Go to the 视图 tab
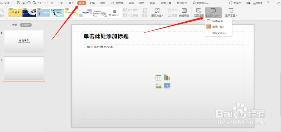Image resolution: width=281 pixels, height=132 pixels. click(x=142, y=3)
